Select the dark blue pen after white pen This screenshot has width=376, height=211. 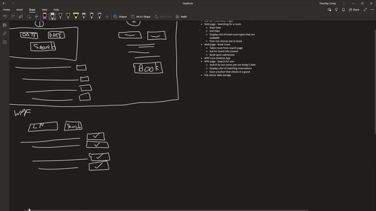pyautogui.click(x=61, y=16)
